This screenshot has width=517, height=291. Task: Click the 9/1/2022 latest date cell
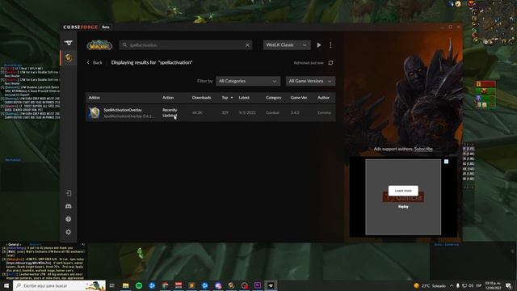coord(247,113)
